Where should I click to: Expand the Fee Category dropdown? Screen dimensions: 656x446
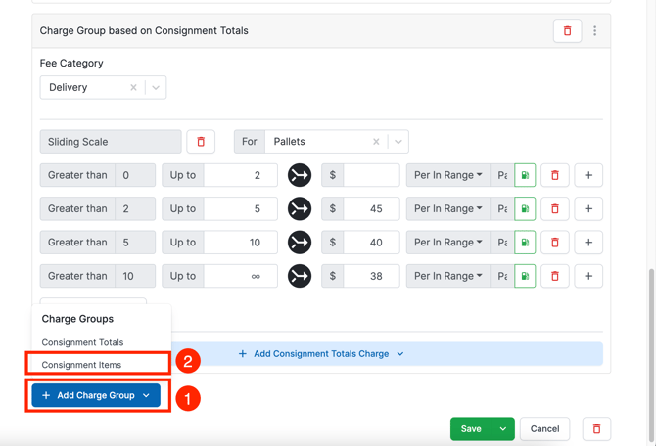point(155,88)
